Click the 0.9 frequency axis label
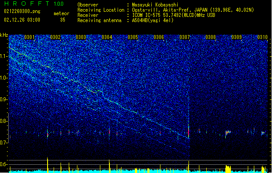Image resolution: width=272 pixels, height=173 pixels. click(4, 99)
